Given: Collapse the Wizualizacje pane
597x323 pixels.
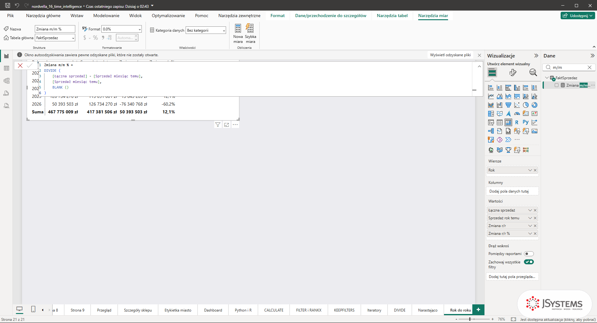Looking at the screenshot, I should pos(536,56).
